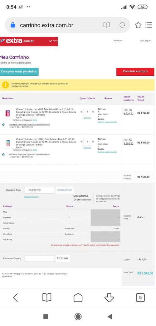This screenshot has width=156, height=326.
Task: Open Confira outras opções for first item
Action: tap(107, 122)
